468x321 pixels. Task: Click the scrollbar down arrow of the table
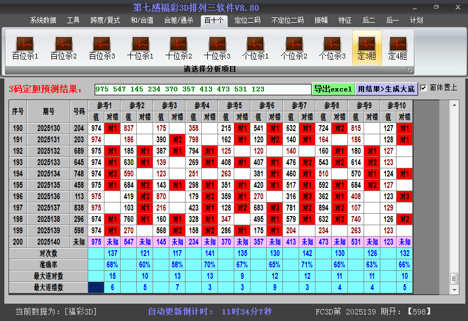click(x=454, y=289)
